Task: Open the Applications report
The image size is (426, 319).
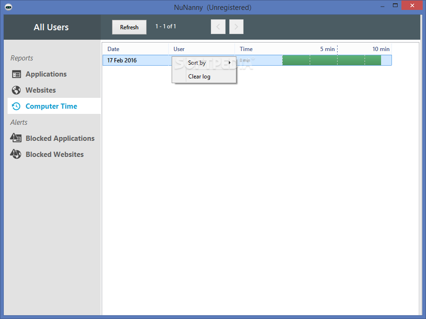Action: coord(46,74)
